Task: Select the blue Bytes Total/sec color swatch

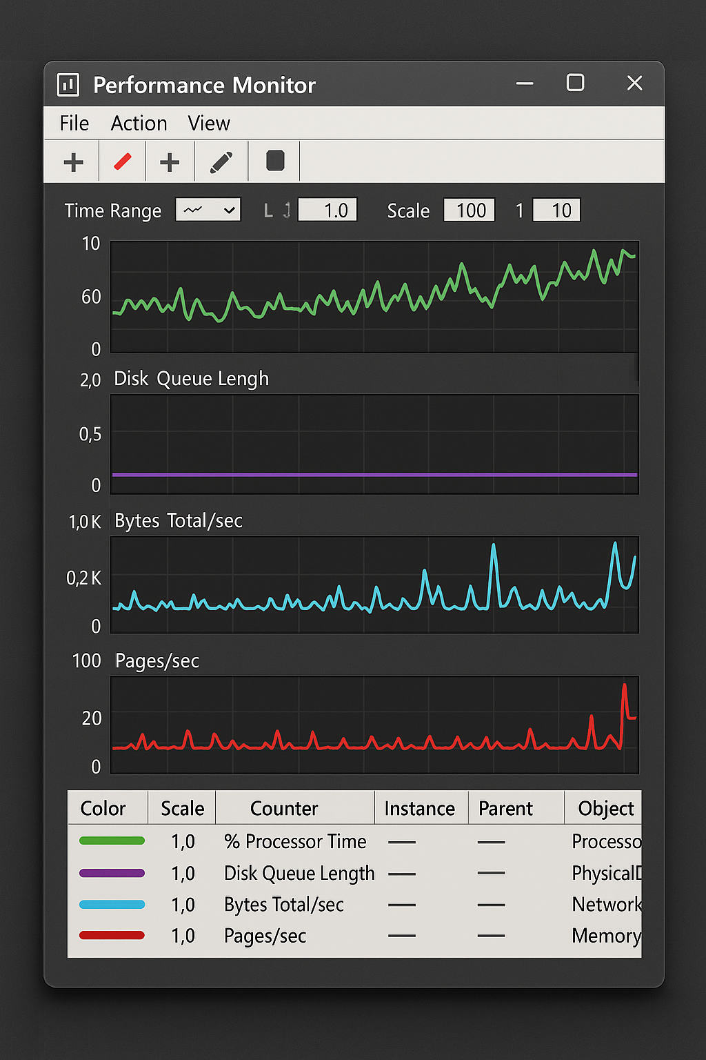Action: pos(112,904)
